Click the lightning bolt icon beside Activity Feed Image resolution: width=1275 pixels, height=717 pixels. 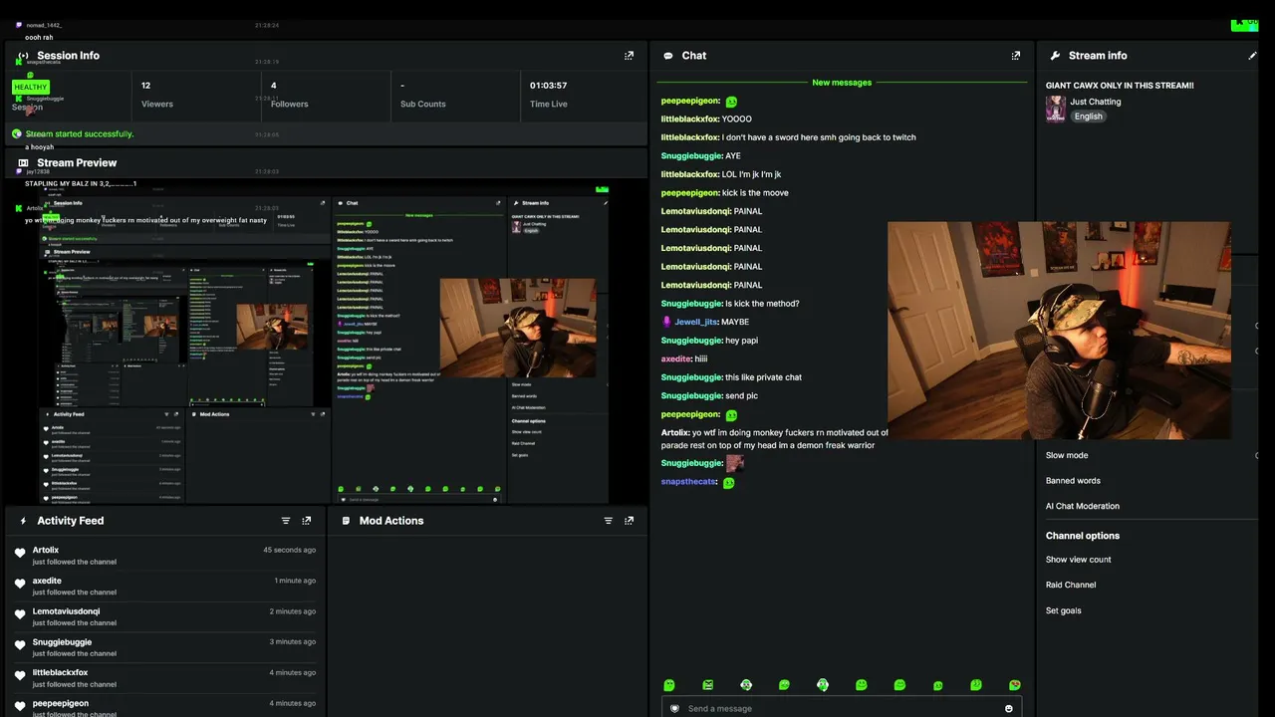[x=23, y=521]
